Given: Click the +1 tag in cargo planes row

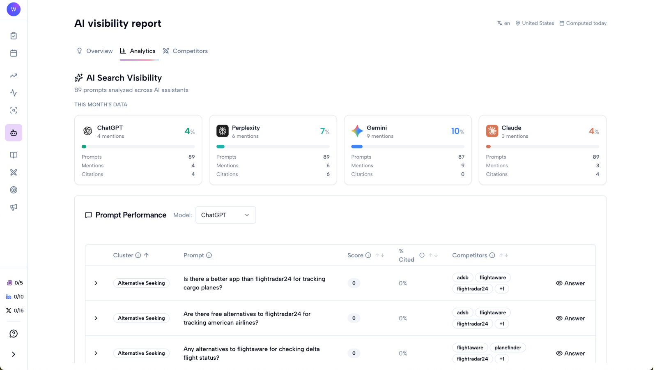Looking at the screenshot, I should point(502,289).
